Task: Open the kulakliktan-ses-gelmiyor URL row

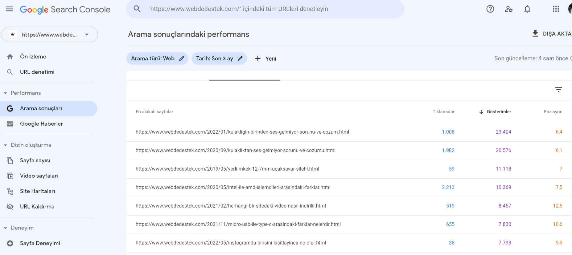Action: (236, 150)
